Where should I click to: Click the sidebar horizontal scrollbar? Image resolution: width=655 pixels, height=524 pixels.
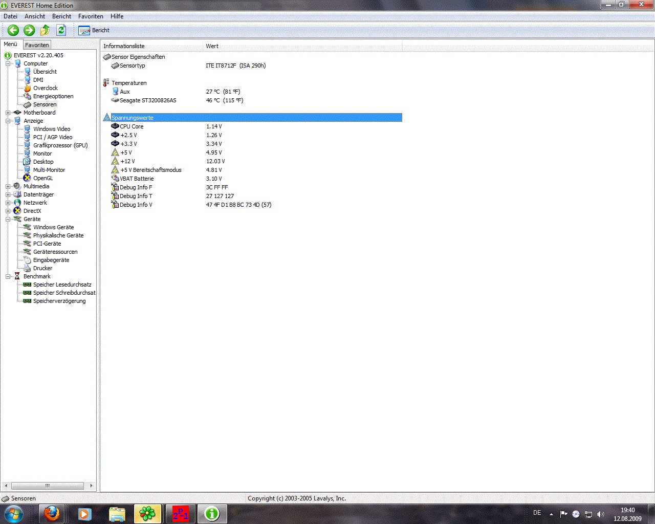click(x=48, y=486)
